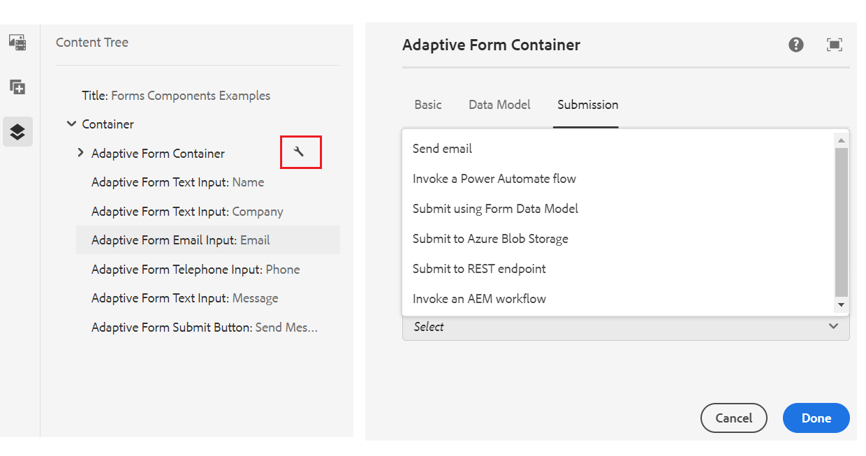Select Adaptive Form Submit Button tree item
This screenshot has width=866, height=456.
point(204,328)
